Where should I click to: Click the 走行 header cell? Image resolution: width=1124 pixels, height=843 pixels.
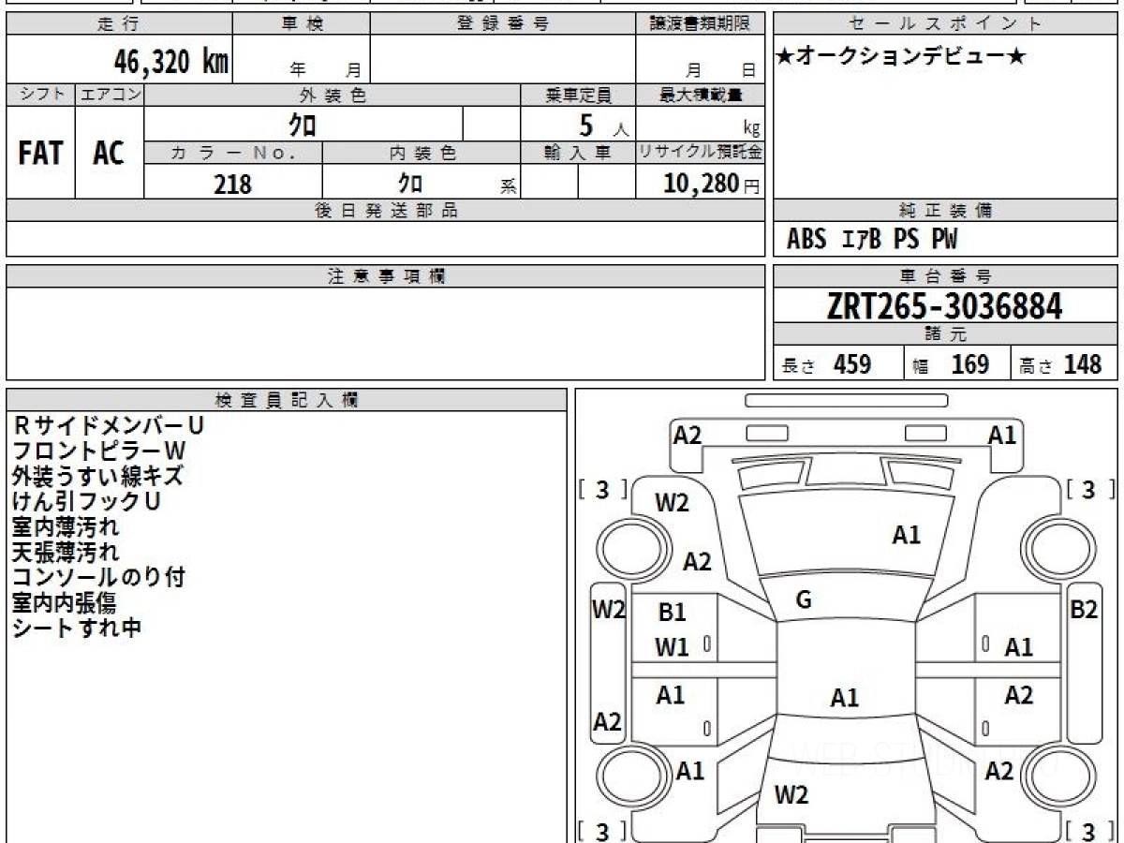point(119,25)
